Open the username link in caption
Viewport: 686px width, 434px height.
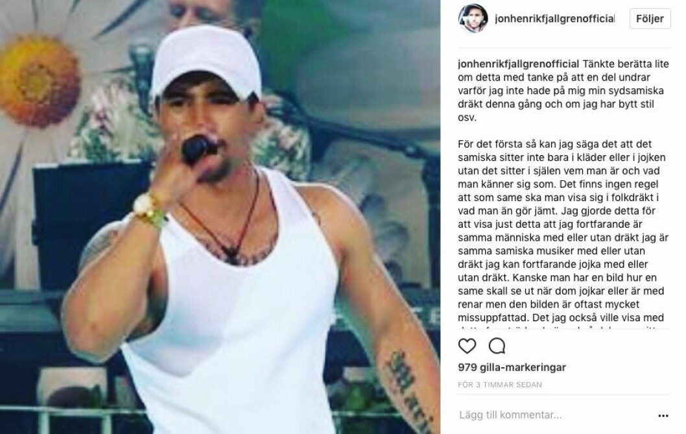(x=519, y=64)
